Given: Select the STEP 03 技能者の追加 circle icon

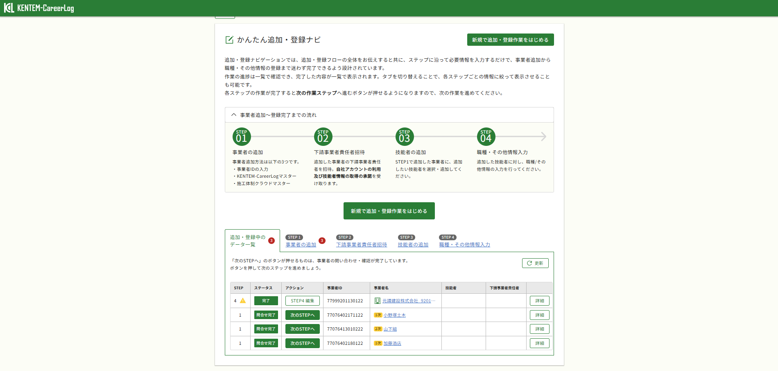Looking at the screenshot, I should 405,136.
